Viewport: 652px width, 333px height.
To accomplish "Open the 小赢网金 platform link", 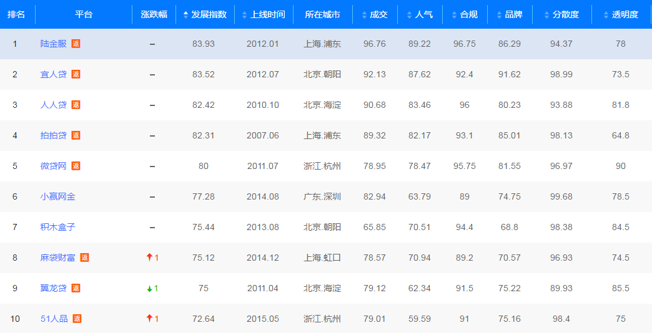I will pyautogui.click(x=57, y=196).
